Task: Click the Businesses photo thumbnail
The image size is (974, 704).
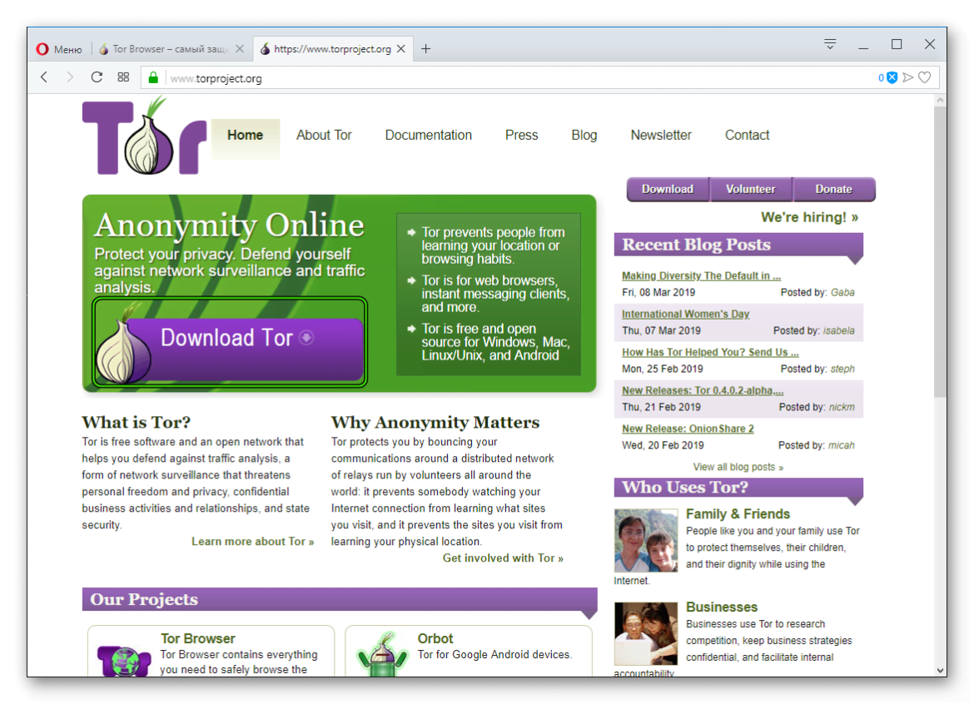Action: [645, 634]
